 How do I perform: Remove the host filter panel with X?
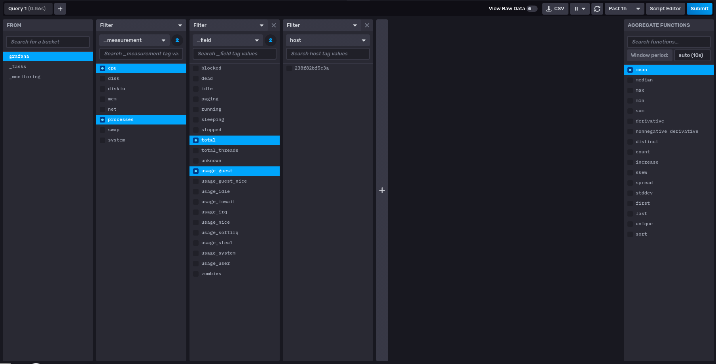[367, 25]
